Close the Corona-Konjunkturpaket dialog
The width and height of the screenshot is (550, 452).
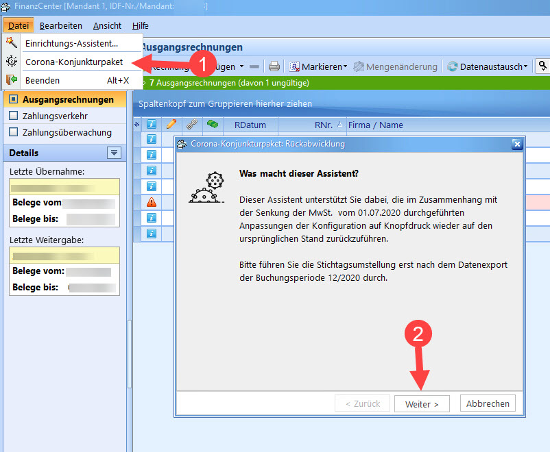coord(517,144)
